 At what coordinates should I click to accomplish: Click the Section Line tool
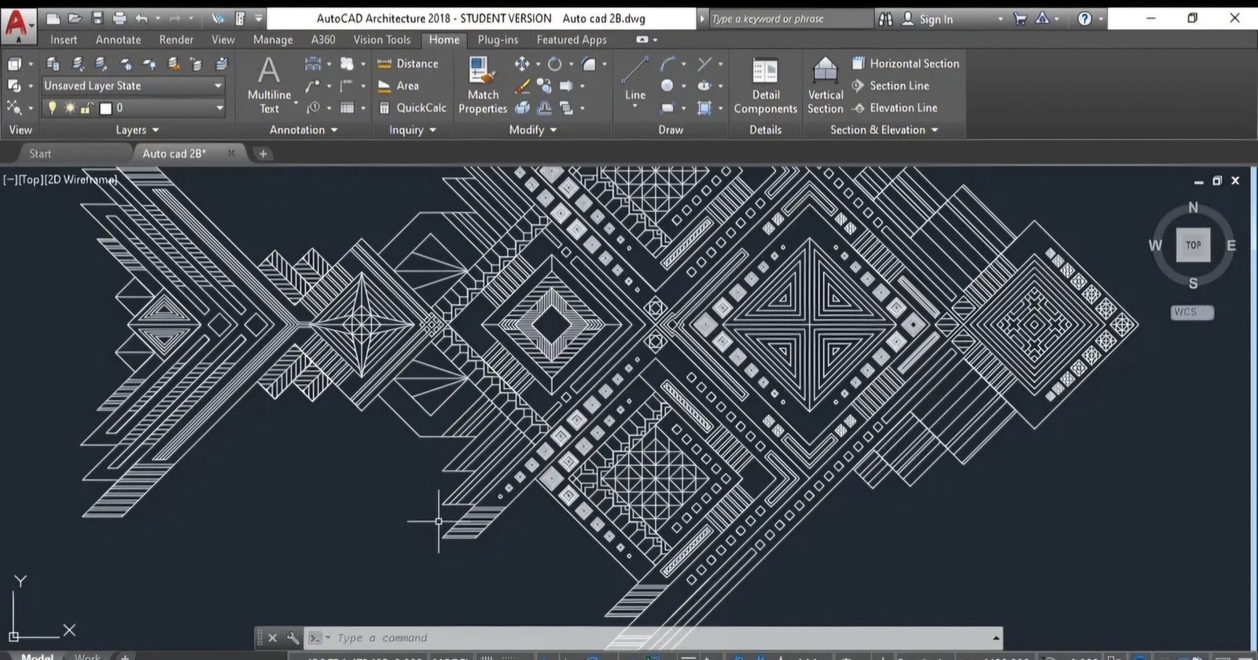tap(890, 86)
